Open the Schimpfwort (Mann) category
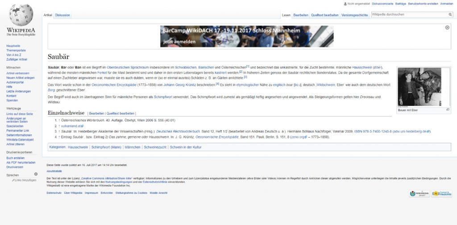457x225 pixels. tap(106, 147)
